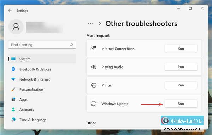The height and width of the screenshot is (135, 212).
Task: Go back with the Settings back arrow
Action: [10, 11]
